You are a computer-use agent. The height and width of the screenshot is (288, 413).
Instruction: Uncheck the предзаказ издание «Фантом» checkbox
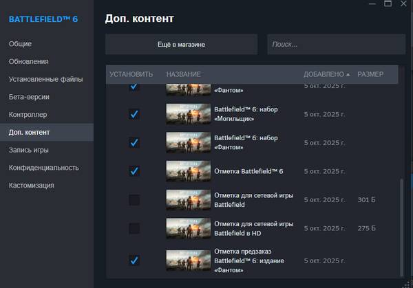(134, 261)
